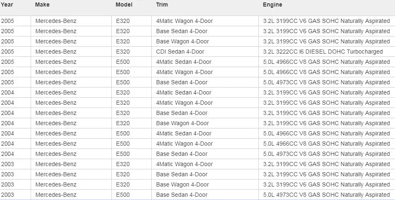395x200 pixels.
Task: Select the CDI Sedan 4-Door trim cell
Action: click(x=180, y=52)
